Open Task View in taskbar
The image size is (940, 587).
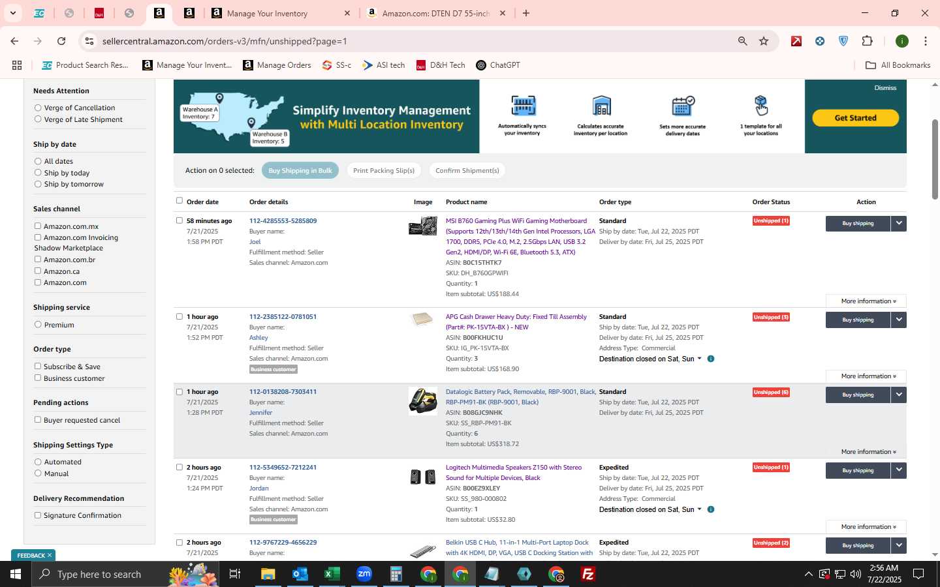tap(235, 574)
